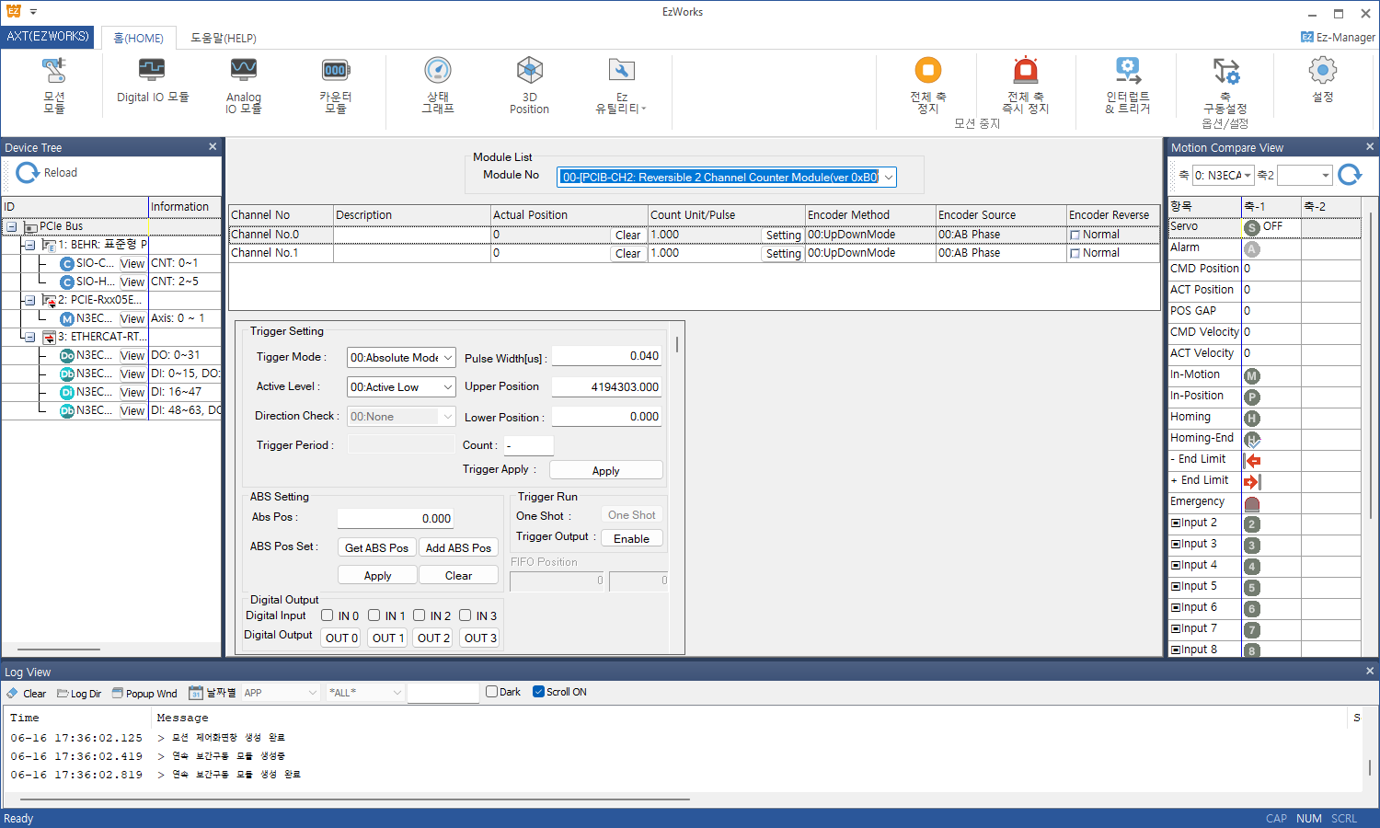Screen dimensions: 1380x828
Task: Check the IN 3 digital input box
Action: click(466, 615)
